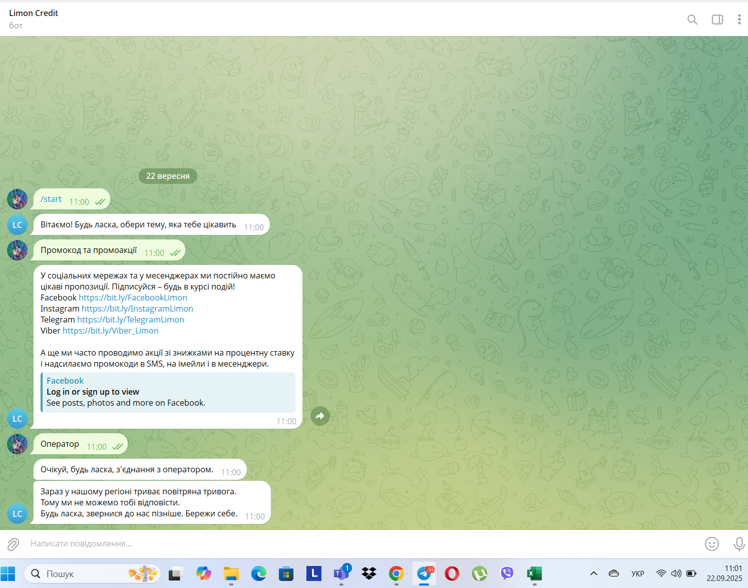
Task: Open Task View in the taskbar
Action: (x=175, y=574)
